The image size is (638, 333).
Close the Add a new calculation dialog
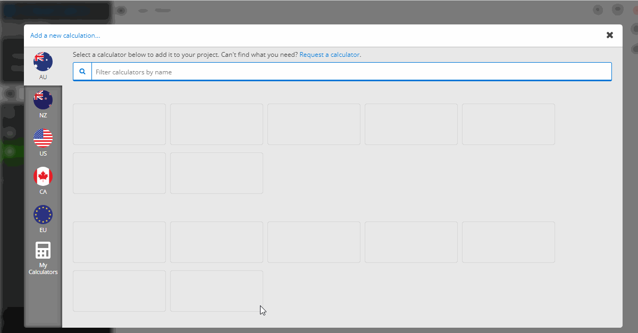[610, 35]
